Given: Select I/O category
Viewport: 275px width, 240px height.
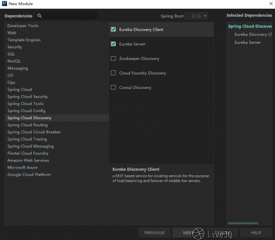Looking at the screenshot, I should click(x=57, y=75).
